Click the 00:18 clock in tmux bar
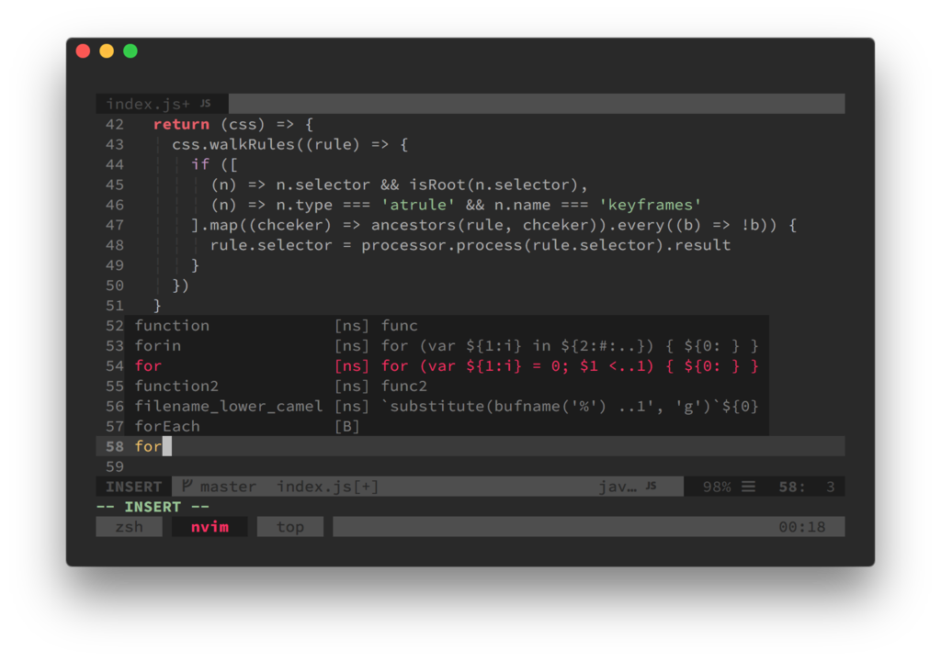 (801, 527)
